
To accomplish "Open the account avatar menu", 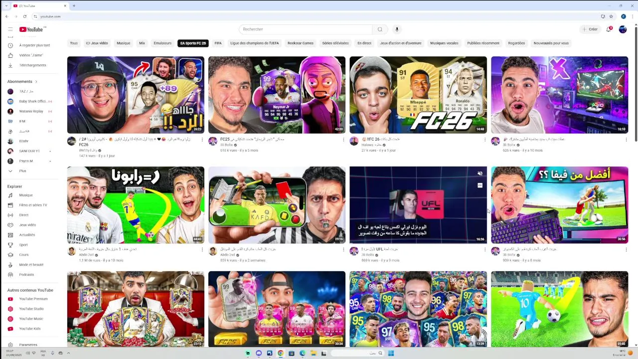I will click(623, 29).
